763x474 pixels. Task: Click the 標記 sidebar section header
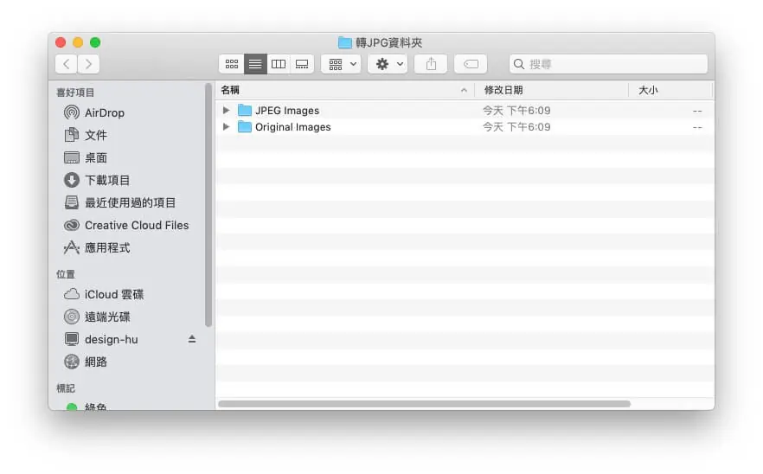tap(66, 388)
